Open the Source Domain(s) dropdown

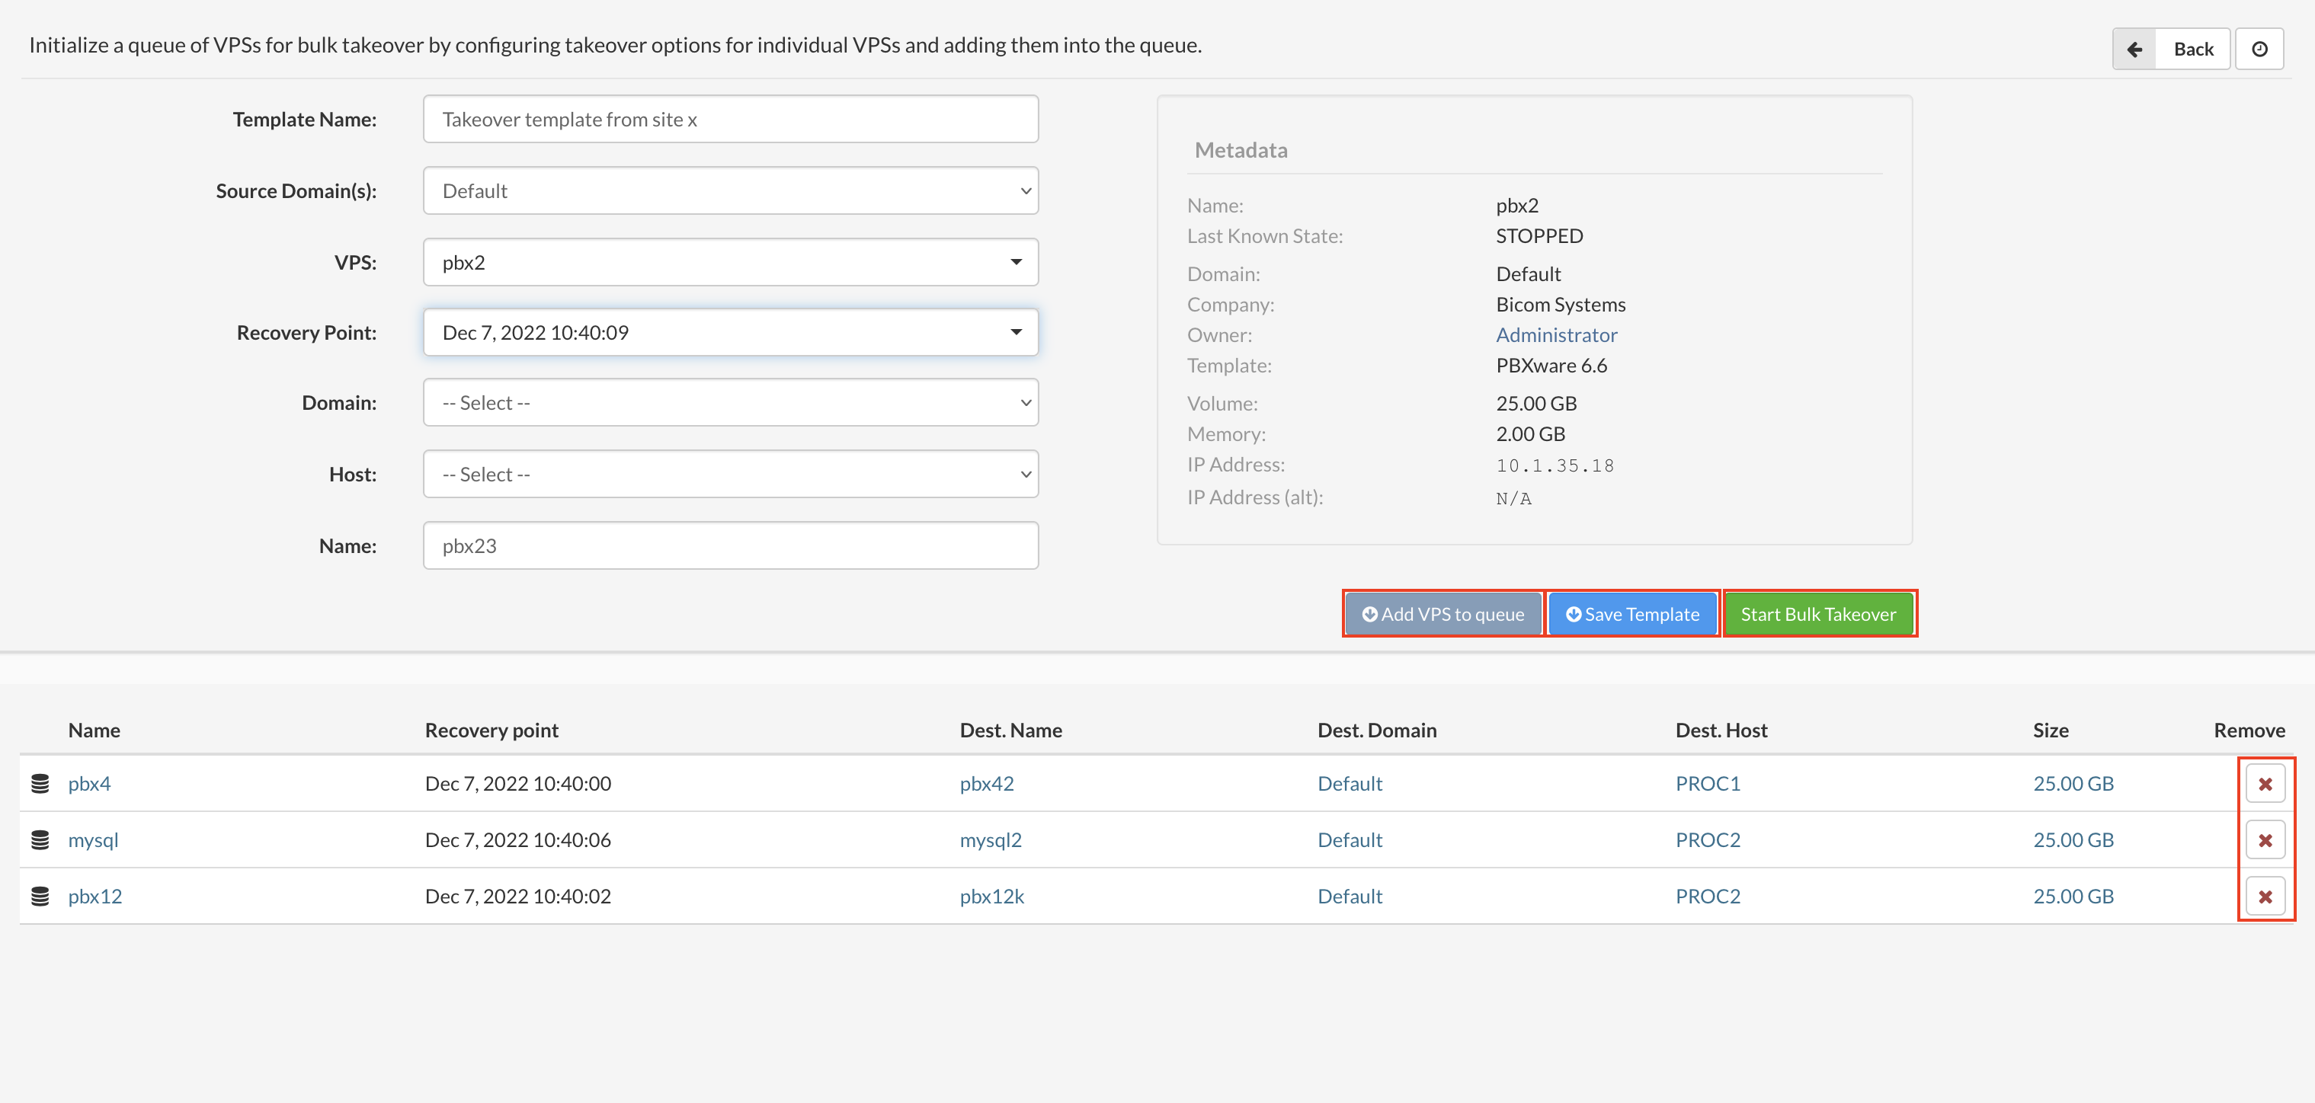click(x=730, y=190)
